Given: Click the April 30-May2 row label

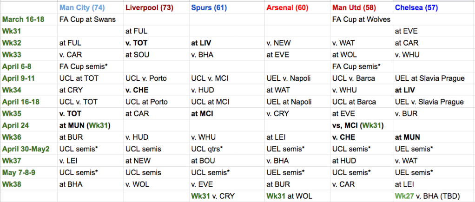Looking at the screenshot, I should (28, 149).
